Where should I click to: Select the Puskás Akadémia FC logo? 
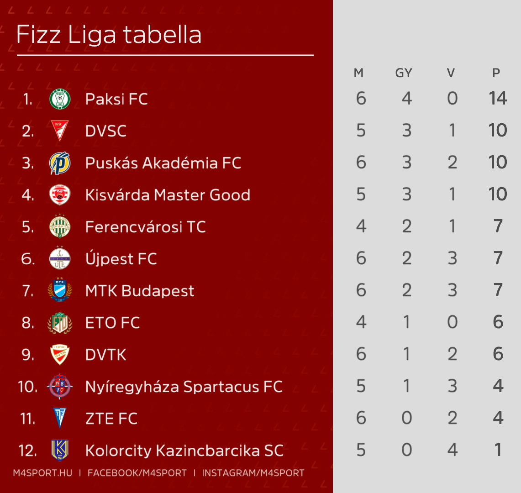[x=60, y=163]
